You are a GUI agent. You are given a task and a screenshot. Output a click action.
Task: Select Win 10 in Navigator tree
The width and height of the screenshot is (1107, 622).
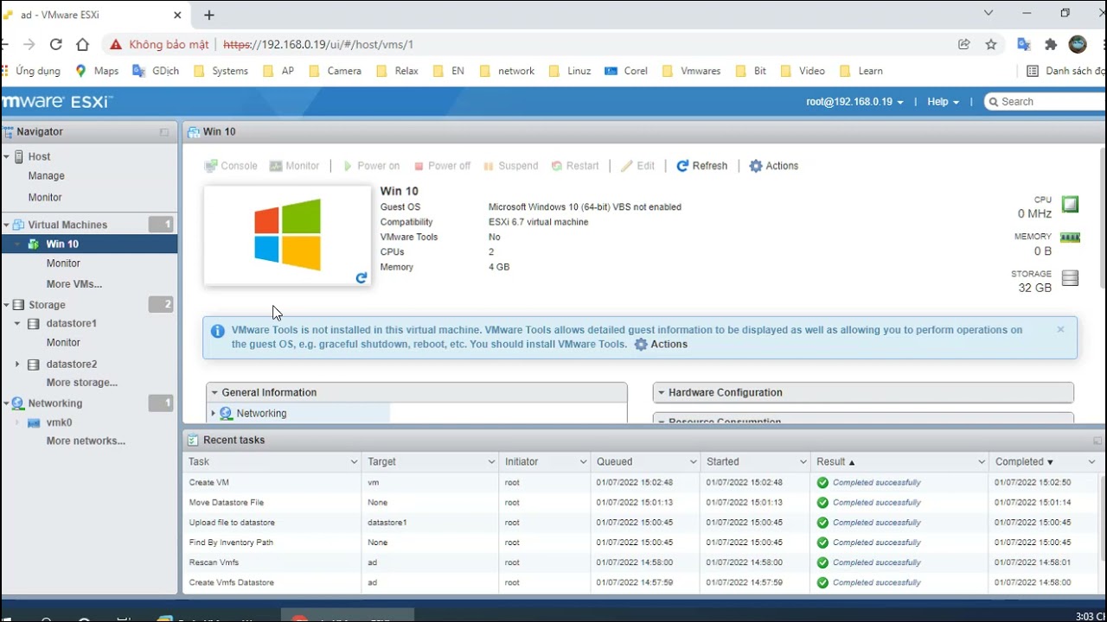[62, 244]
